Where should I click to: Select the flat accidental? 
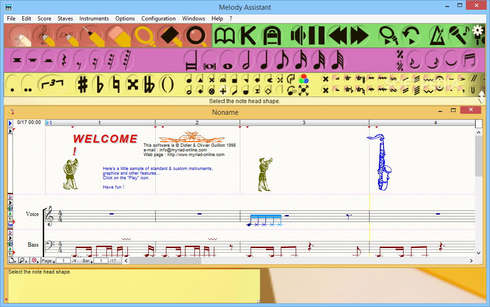99,85
